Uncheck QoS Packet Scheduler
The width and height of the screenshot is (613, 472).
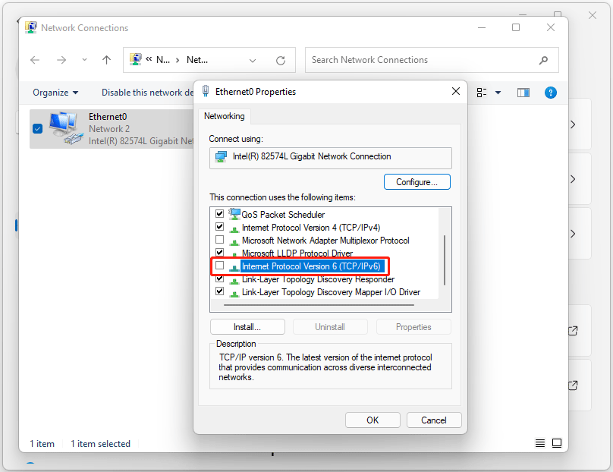(220, 214)
